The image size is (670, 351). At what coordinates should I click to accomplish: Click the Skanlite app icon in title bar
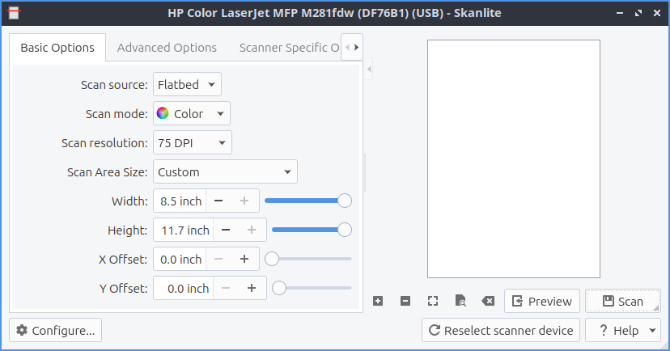click(13, 14)
